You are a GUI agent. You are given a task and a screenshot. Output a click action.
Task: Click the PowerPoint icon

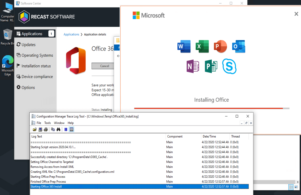tap(220, 46)
